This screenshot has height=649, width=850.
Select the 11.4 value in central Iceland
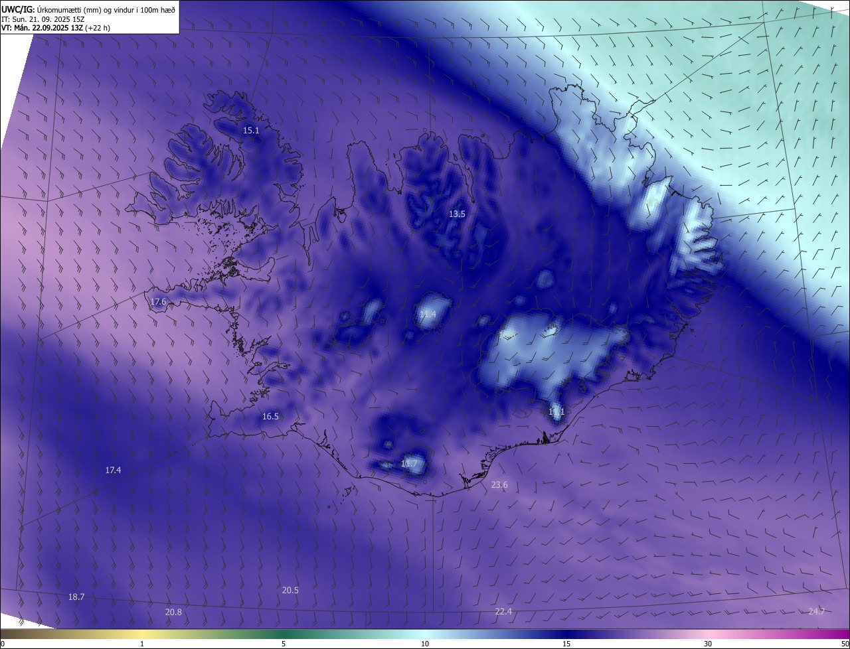pyautogui.click(x=428, y=314)
